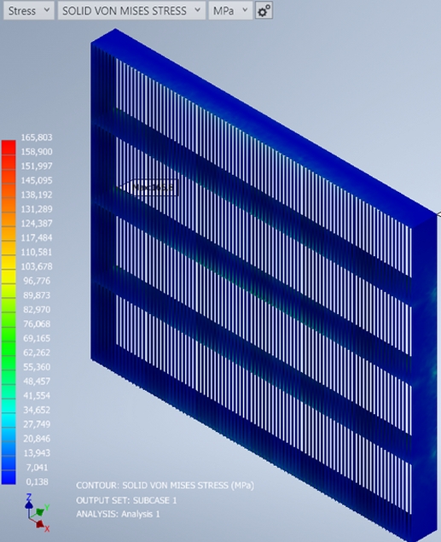Open the MPa units dropdown

[230, 11]
